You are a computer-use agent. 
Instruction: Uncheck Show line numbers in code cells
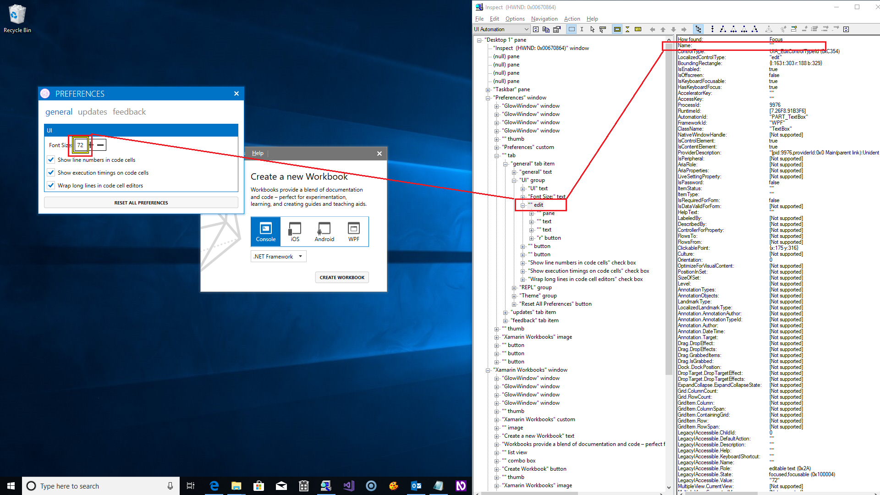point(51,159)
